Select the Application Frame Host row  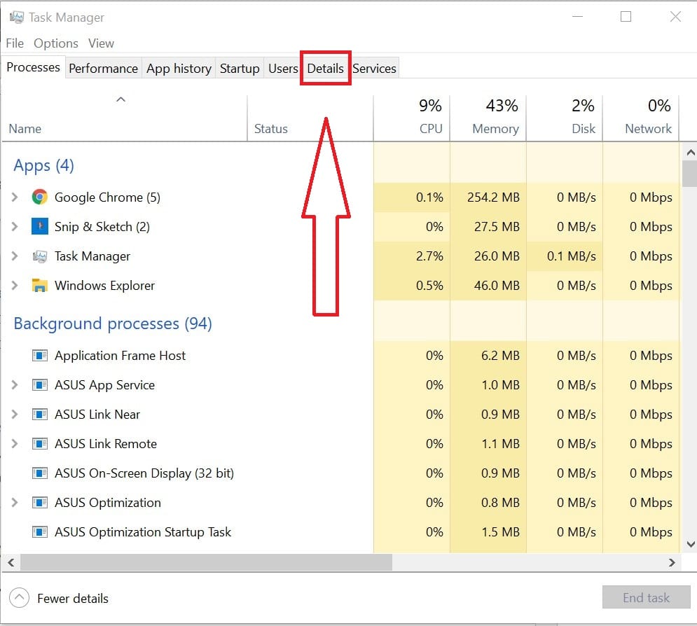click(x=340, y=356)
